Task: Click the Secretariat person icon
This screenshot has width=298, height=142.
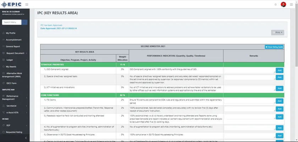Action: (x=4, y=106)
